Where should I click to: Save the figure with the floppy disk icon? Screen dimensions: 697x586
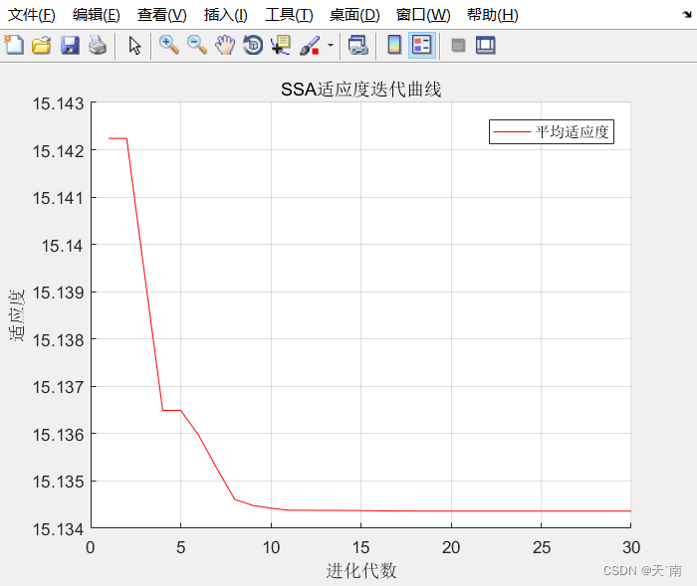click(x=70, y=45)
